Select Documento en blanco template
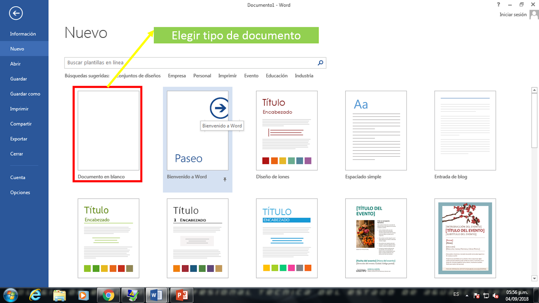The image size is (539, 303). [108, 130]
